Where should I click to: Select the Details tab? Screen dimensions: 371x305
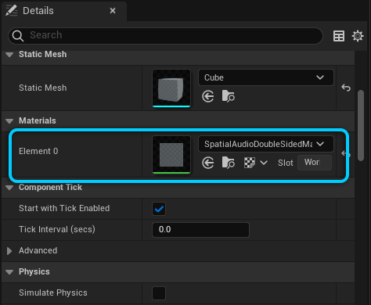(38, 11)
